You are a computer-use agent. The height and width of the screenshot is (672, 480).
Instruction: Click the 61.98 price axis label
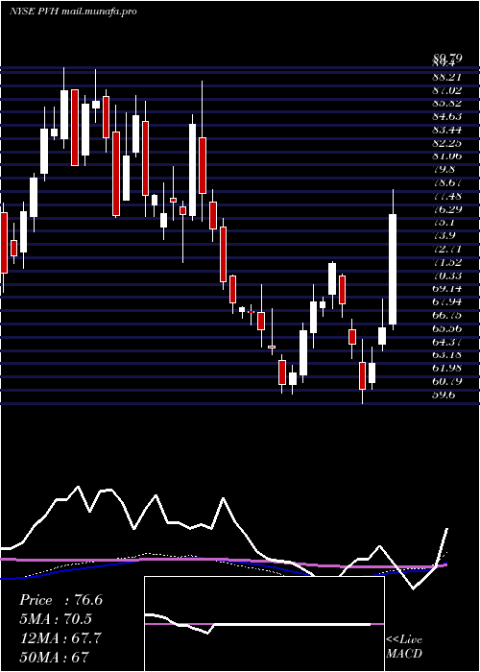click(446, 368)
